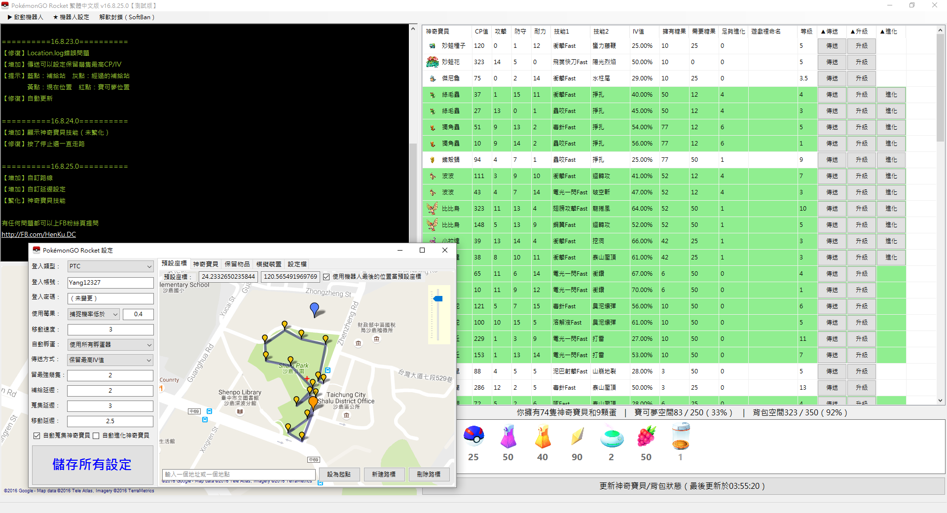Open the 傳送方式 dropdown list
This screenshot has width=947, height=513.
coord(110,360)
